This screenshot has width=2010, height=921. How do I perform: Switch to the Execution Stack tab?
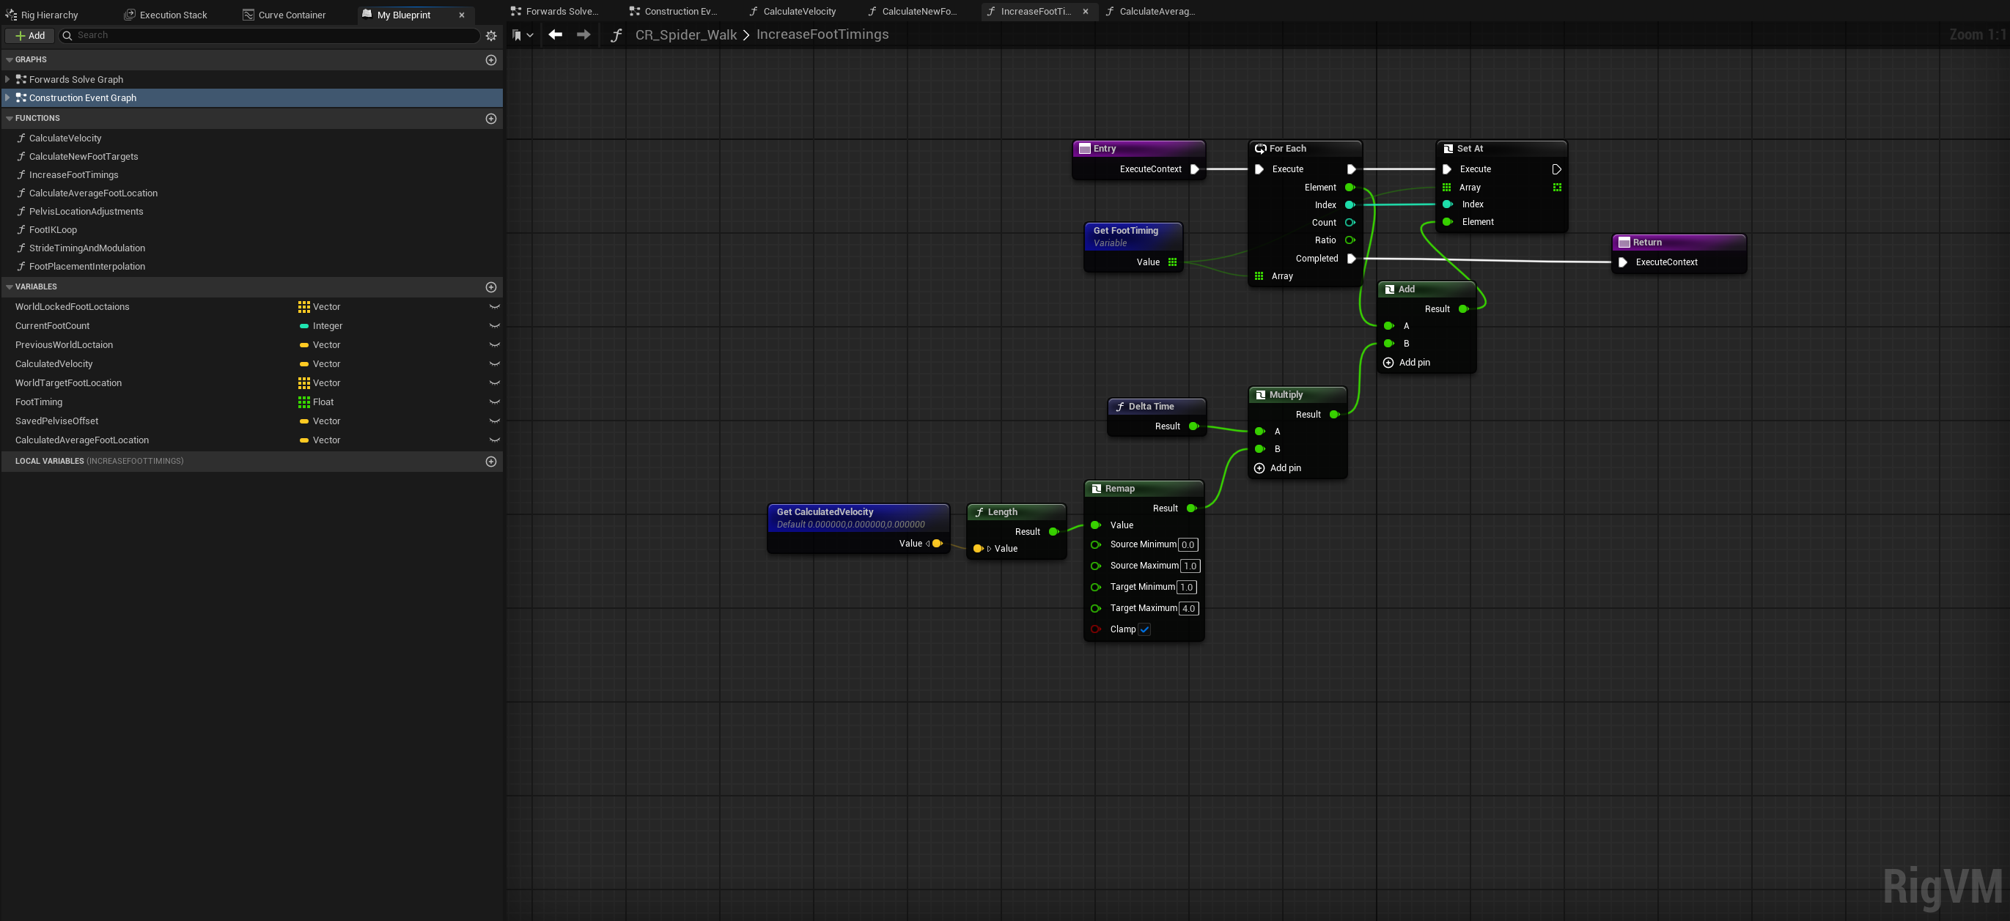point(166,15)
